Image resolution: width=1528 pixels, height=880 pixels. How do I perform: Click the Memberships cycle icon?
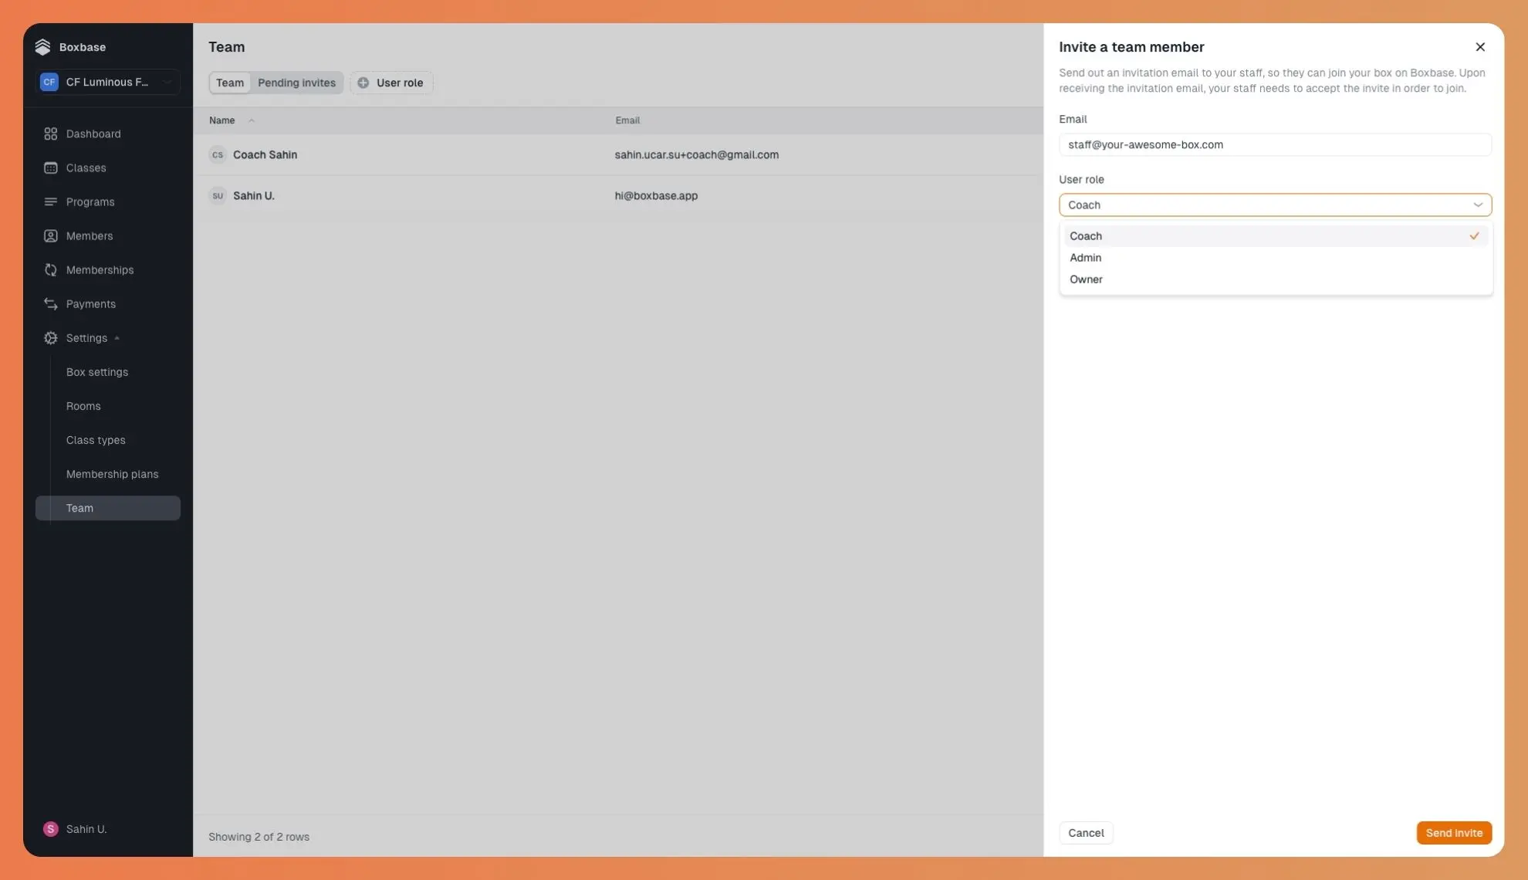coord(51,269)
